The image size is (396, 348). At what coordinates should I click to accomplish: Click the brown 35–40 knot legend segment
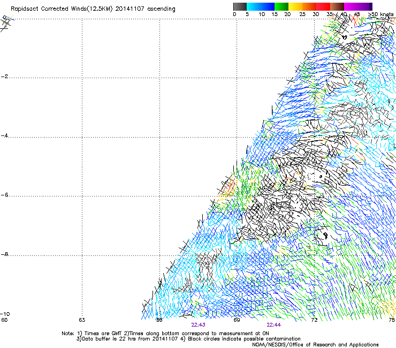click(337, 6)
